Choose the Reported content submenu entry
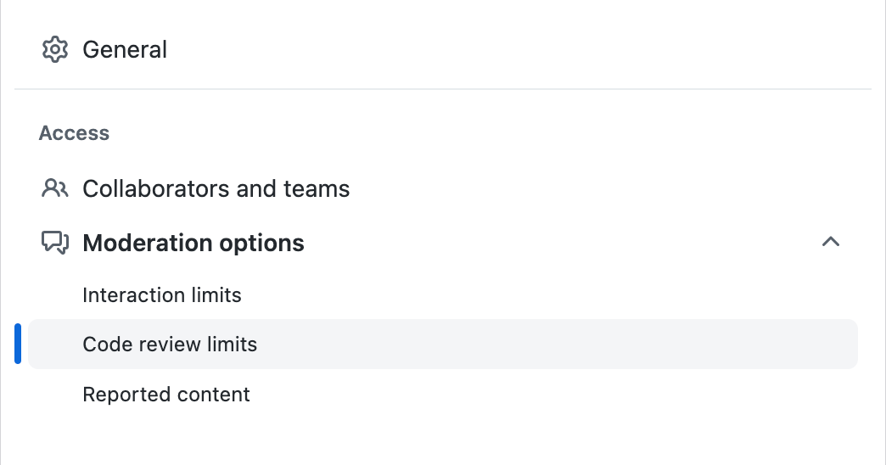The image size is (886, 465). coord(166,395)
